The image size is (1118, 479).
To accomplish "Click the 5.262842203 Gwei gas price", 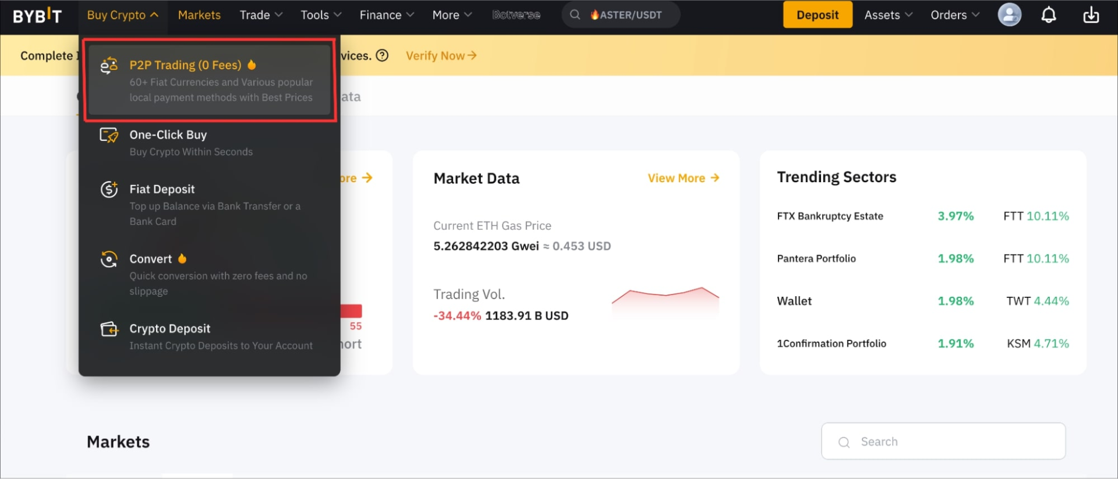I will pos(486,246).
